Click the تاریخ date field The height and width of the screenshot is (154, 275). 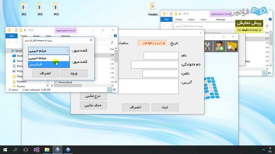tap(153, 43)
